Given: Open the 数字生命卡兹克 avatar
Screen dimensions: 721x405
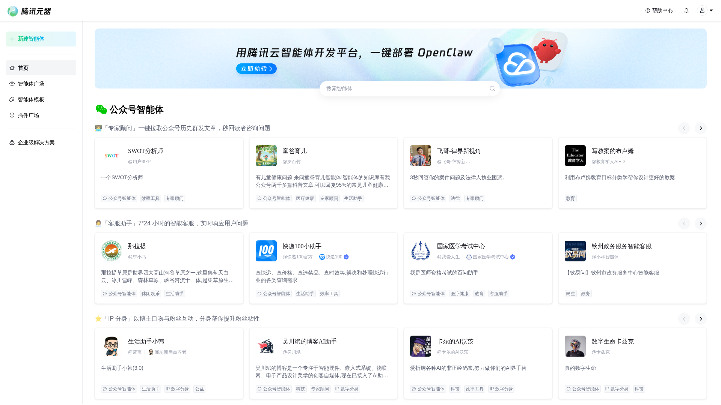Looking at the screenshot, I should 575,346.
